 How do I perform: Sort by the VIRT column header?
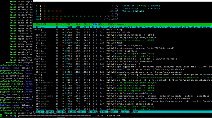(x=69, y=24)
